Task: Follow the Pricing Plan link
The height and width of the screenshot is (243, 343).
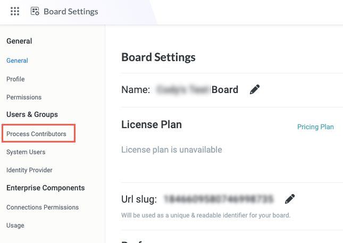Action: (315, 127)
